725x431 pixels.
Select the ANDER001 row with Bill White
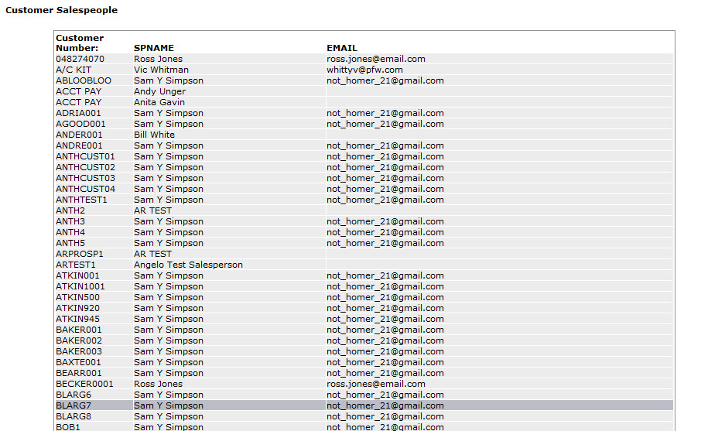pos(364,135)
